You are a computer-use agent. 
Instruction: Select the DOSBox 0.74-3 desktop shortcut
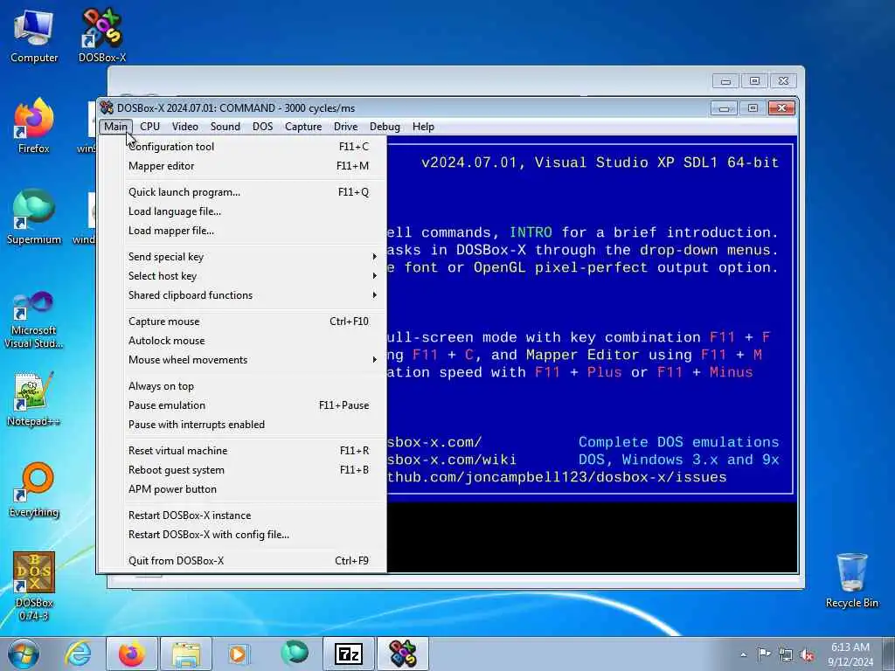pyautogui.click(x=34, y=586)
